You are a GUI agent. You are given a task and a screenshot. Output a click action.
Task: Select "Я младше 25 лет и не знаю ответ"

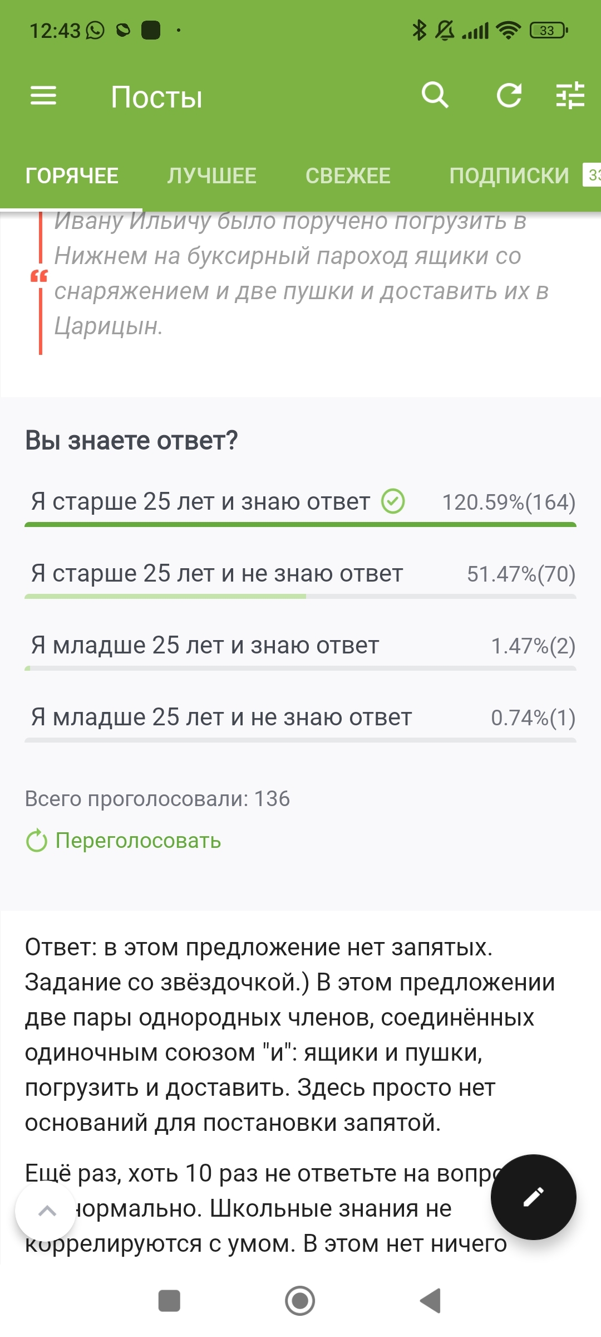(221, 718)
